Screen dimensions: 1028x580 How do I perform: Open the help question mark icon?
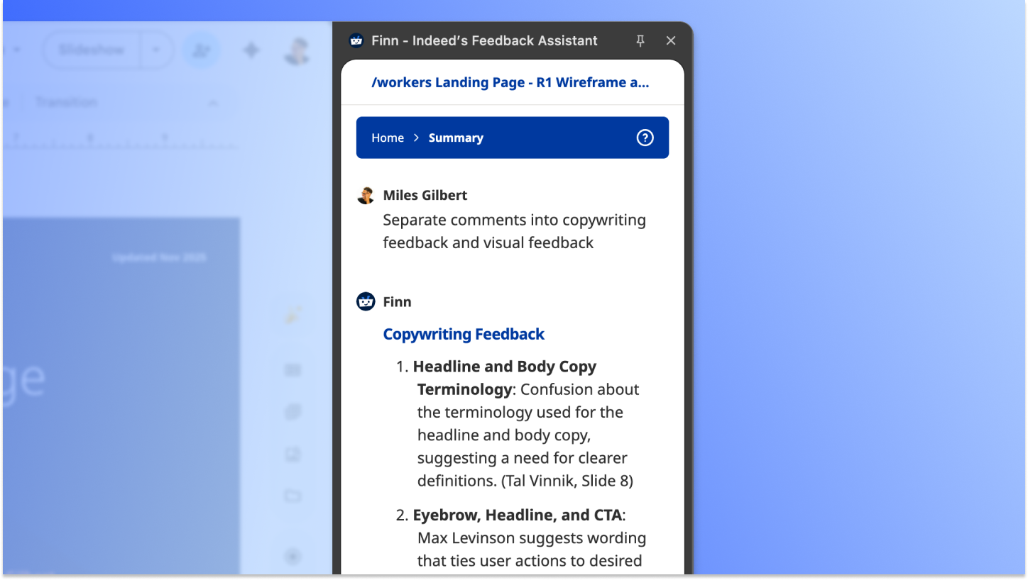pos(645,138)
